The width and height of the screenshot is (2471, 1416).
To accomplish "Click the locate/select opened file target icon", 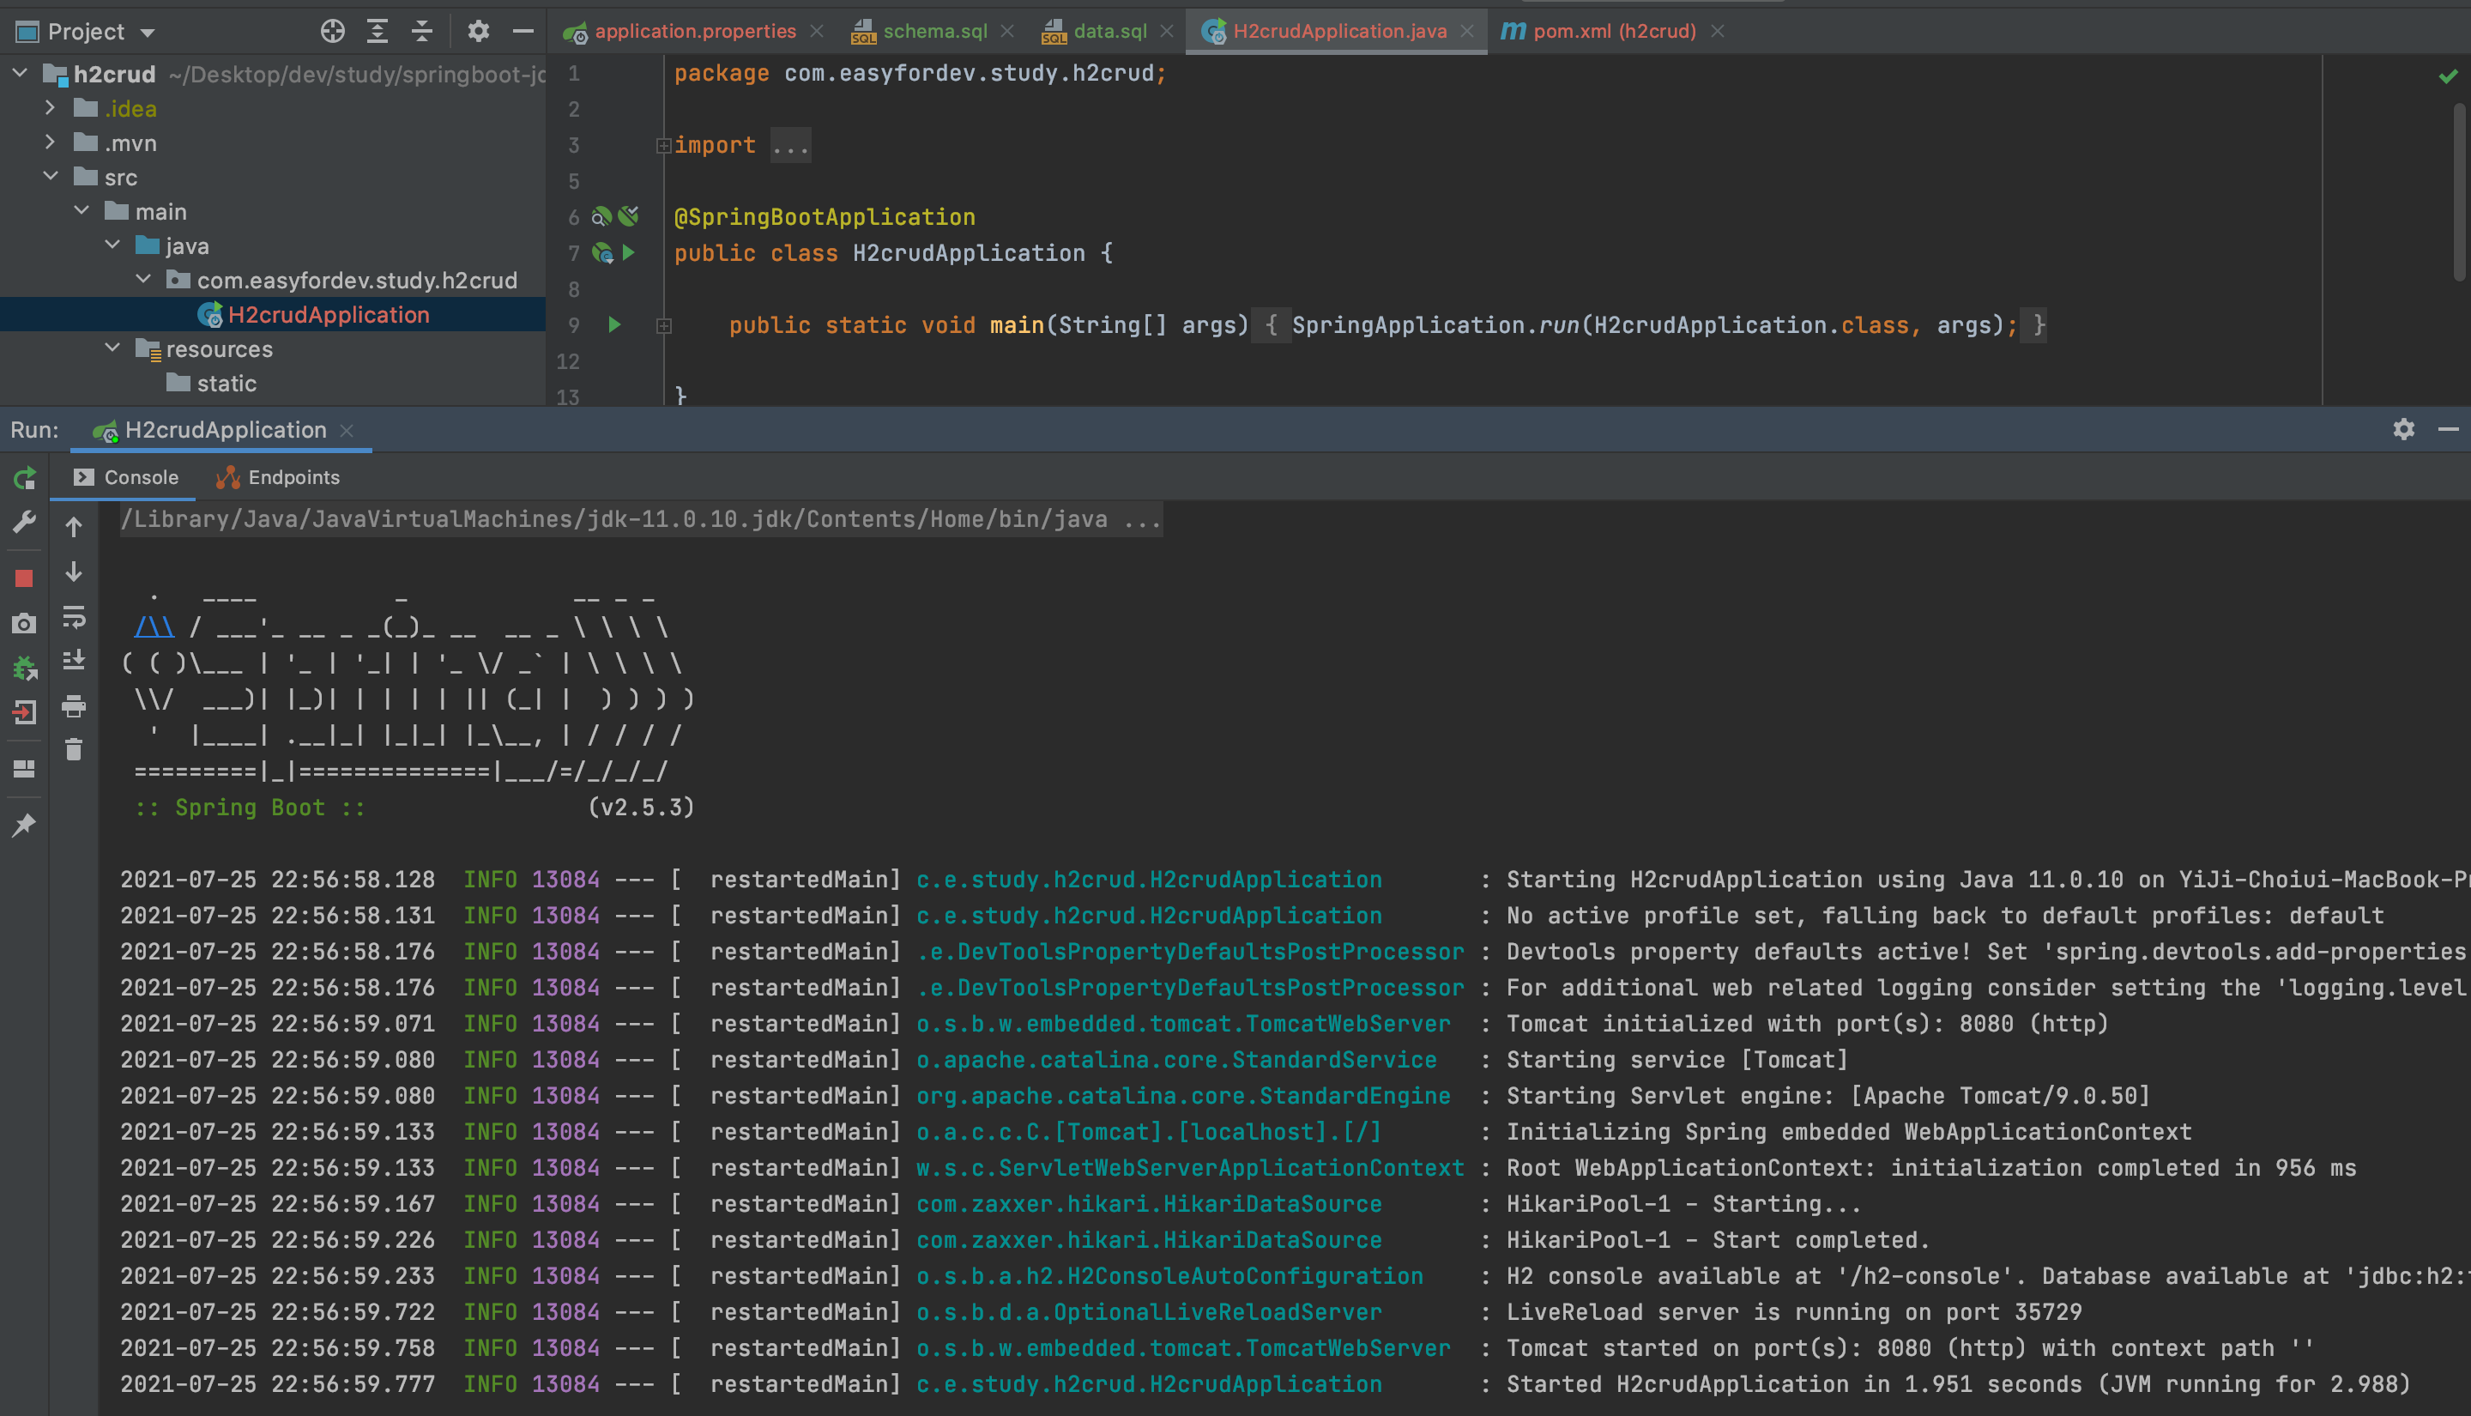I will (x=332, y=31).
